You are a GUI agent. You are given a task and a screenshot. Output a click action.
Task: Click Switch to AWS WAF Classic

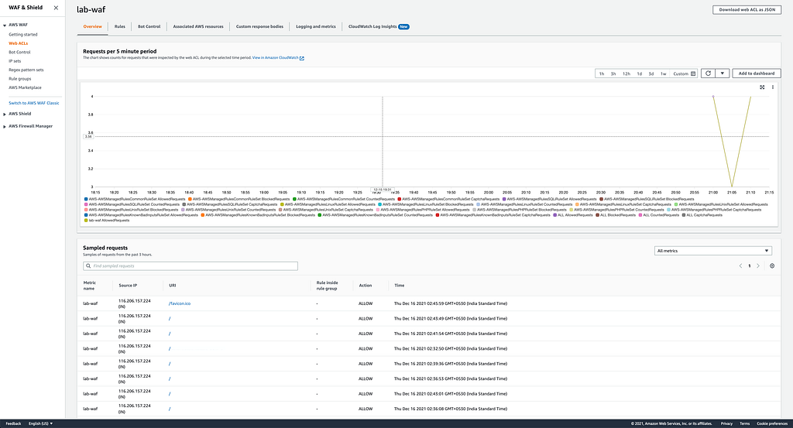(x=34, y=103)
